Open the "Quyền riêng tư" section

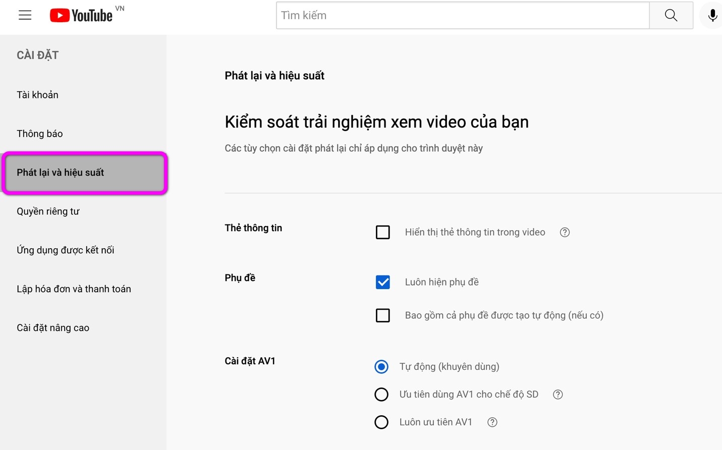click(x=48, y=211)
